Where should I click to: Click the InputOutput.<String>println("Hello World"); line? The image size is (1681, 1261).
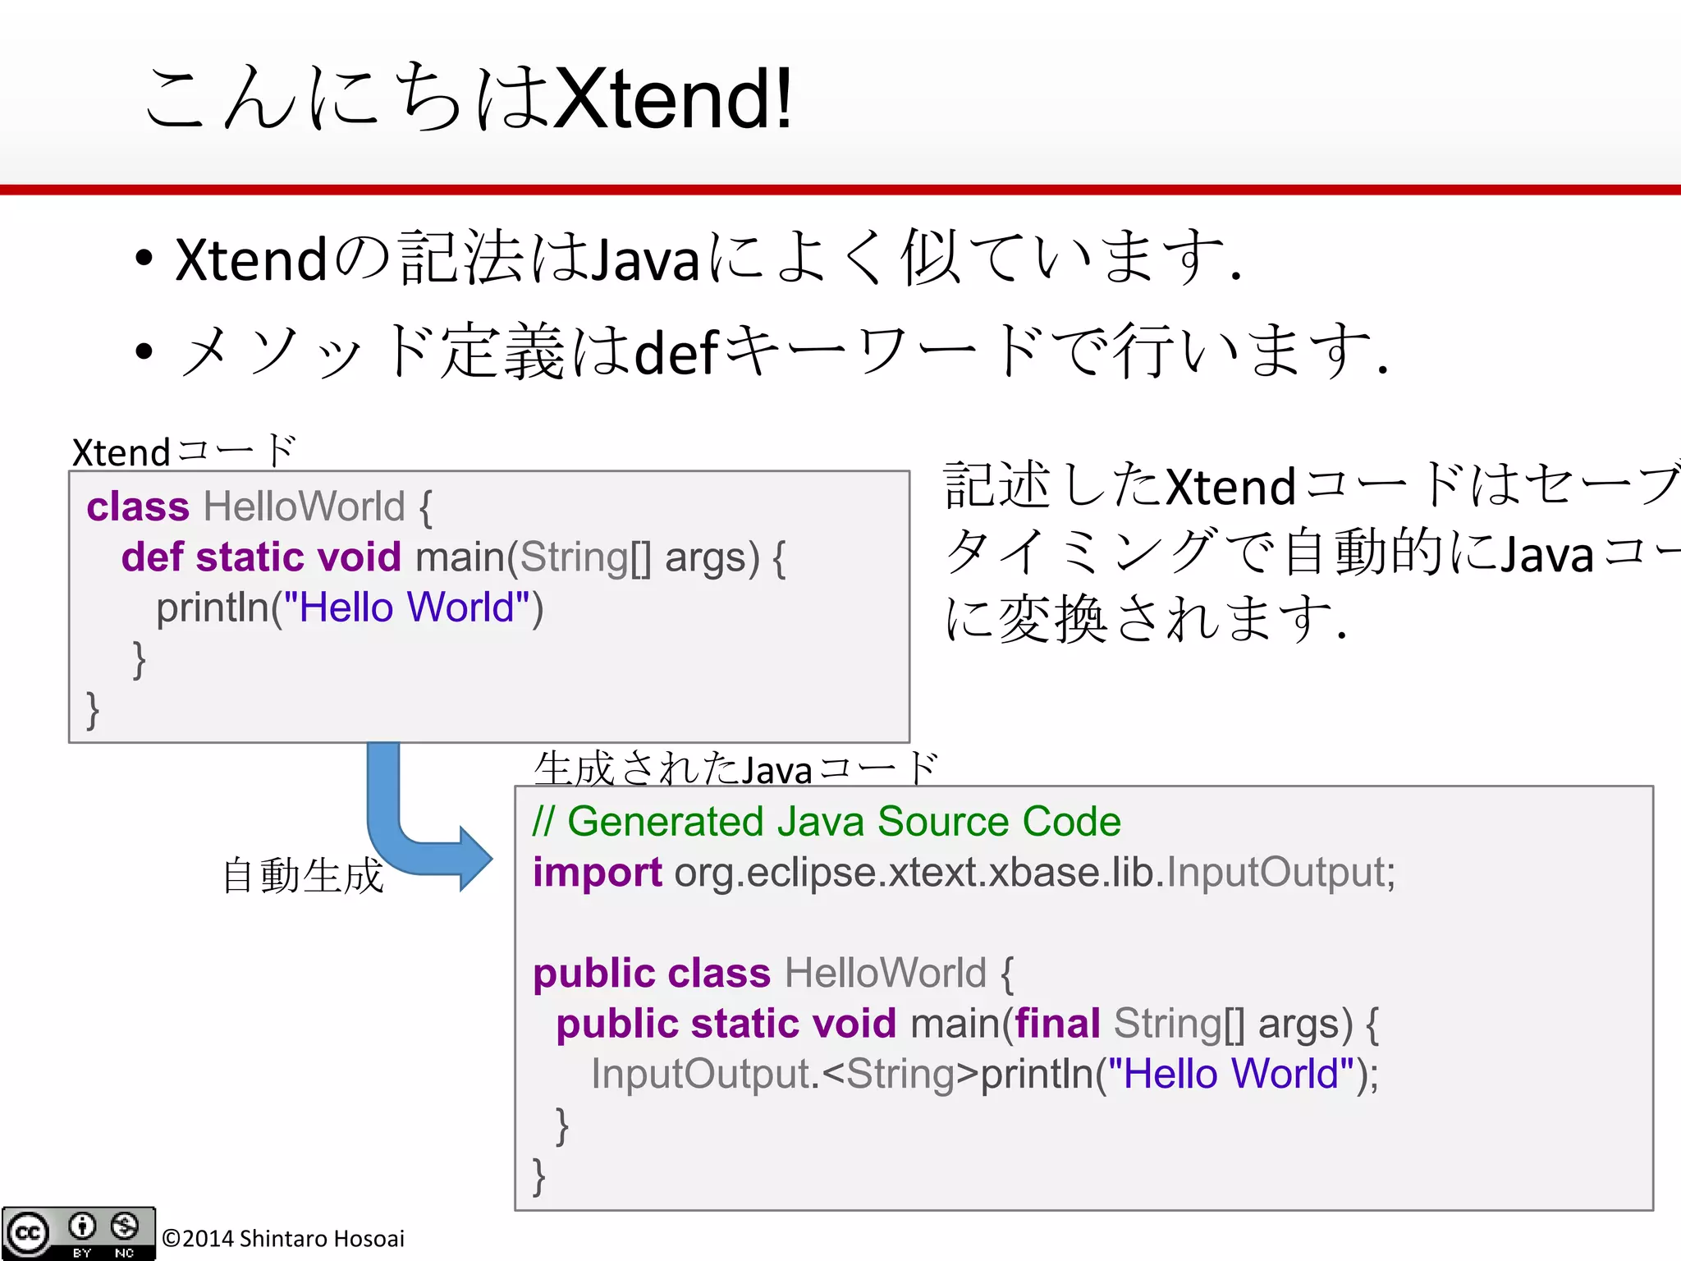tap(985, 1075)
